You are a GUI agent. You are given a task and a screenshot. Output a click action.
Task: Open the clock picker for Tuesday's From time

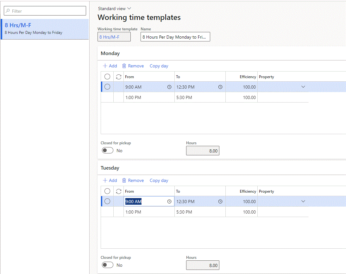[169, 201]
